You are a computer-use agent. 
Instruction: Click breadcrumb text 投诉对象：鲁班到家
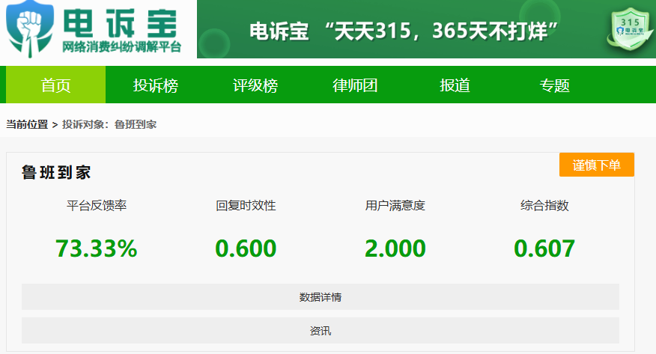coord(109,124)
